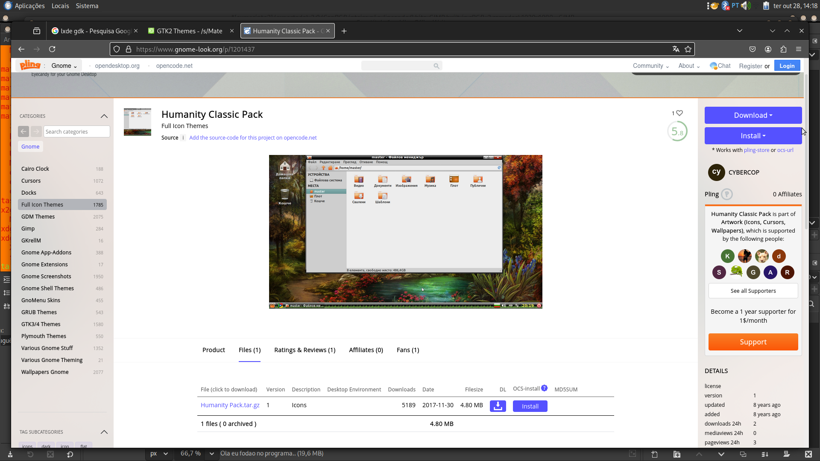820x461 pixels.
Task: Switch to Ratings & Reviews tab
Action: coord(305,350)
